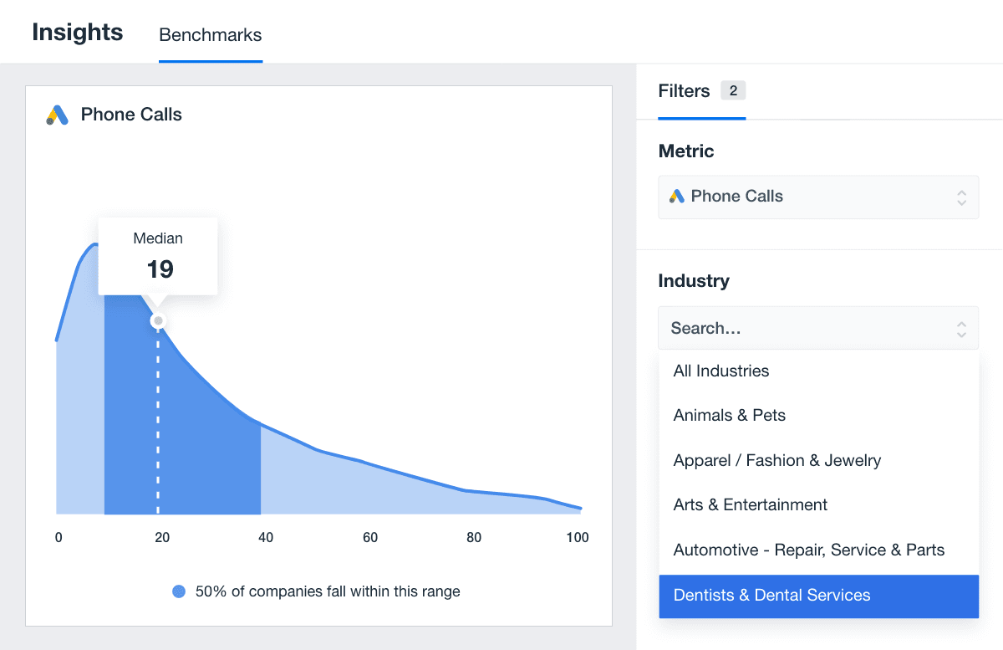
Task: Open the Metric dropdown arrows
Action: [961, 197]
